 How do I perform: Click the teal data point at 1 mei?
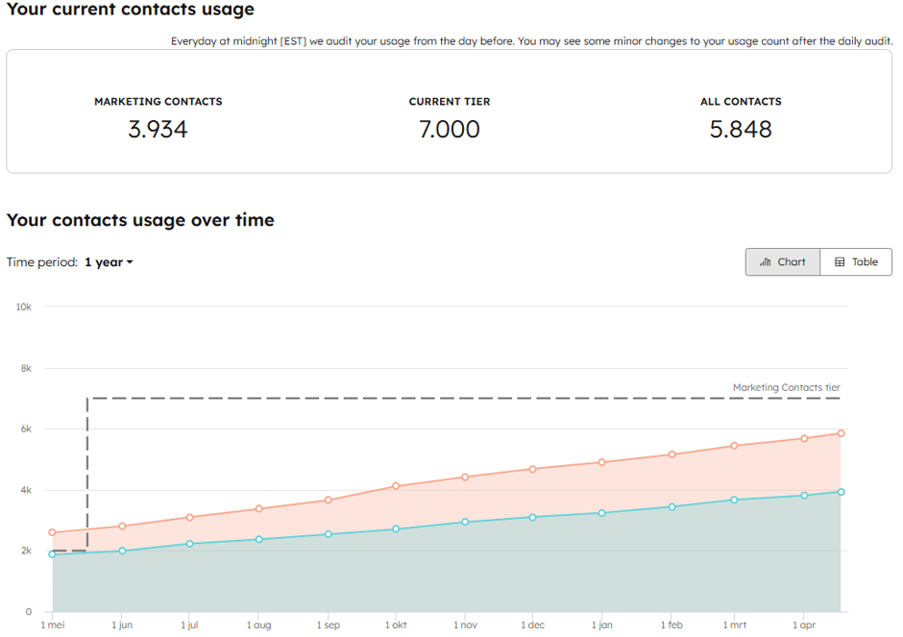click(52, 552)
